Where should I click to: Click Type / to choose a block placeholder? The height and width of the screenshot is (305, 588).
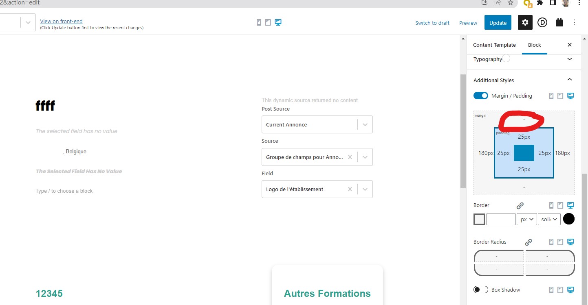coord(64,191)
